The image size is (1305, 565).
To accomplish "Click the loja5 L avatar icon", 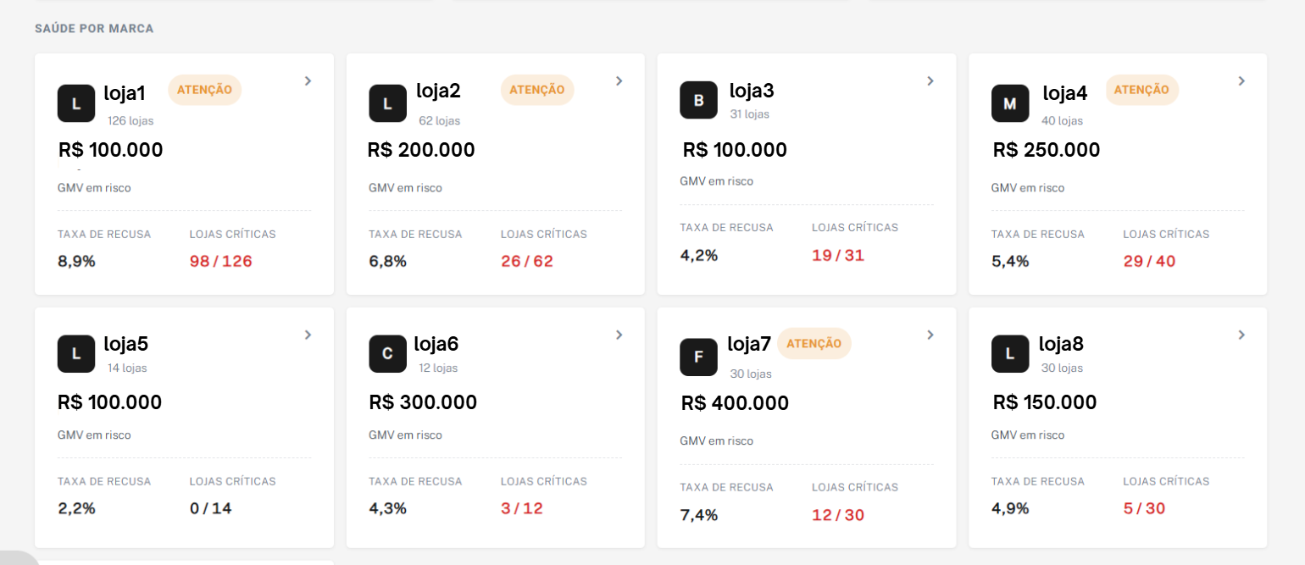I will point(76,353).
